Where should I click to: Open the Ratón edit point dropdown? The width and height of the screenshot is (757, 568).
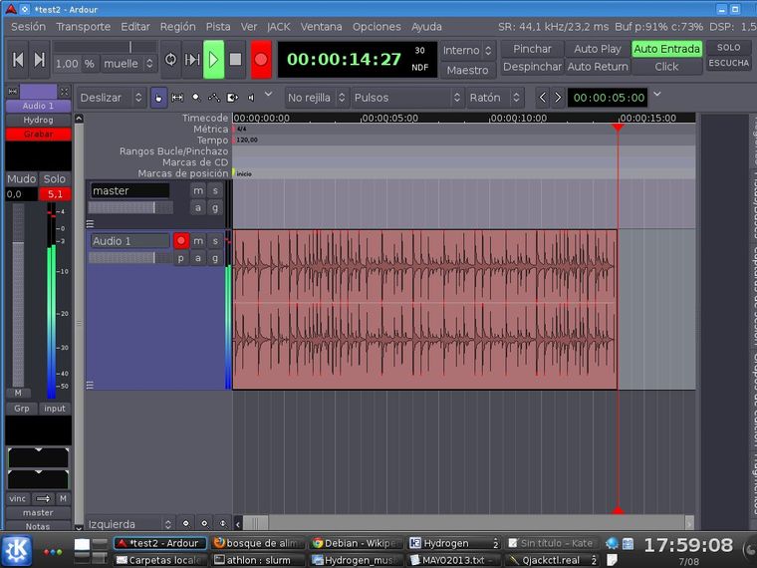click(x=495, y=98)
